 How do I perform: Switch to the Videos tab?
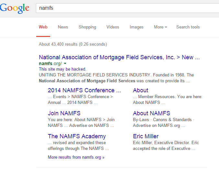[113, 27]
